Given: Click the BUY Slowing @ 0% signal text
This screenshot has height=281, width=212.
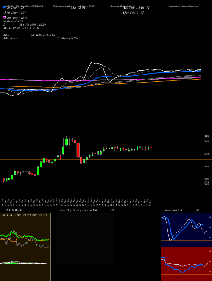Looking at the screenshot, I should click(67, 38).
